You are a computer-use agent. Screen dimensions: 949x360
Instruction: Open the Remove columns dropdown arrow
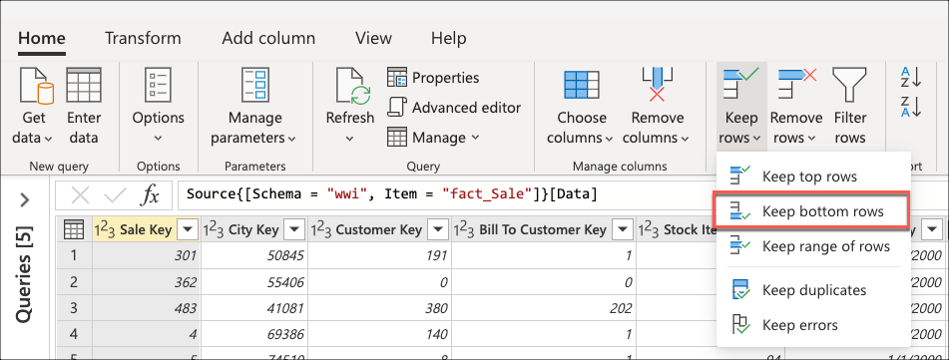(x=685, y=139)
